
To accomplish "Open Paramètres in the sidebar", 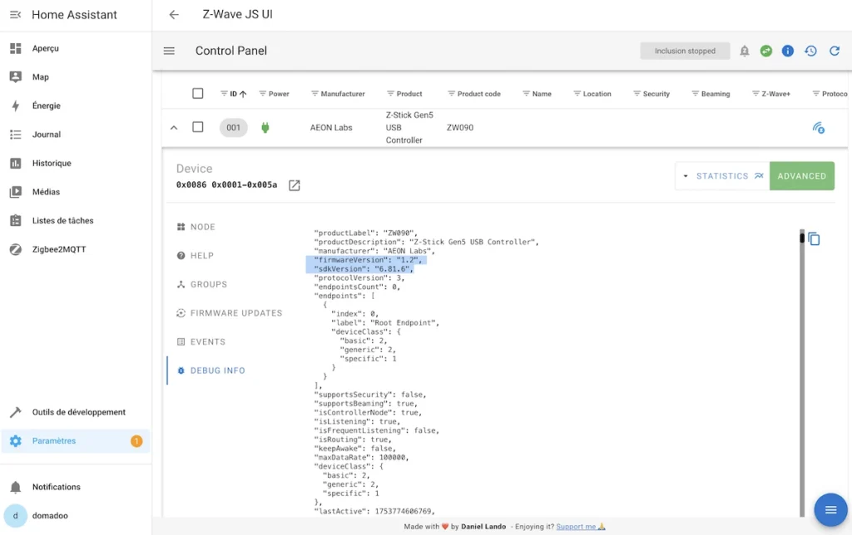I will (76, 441).
